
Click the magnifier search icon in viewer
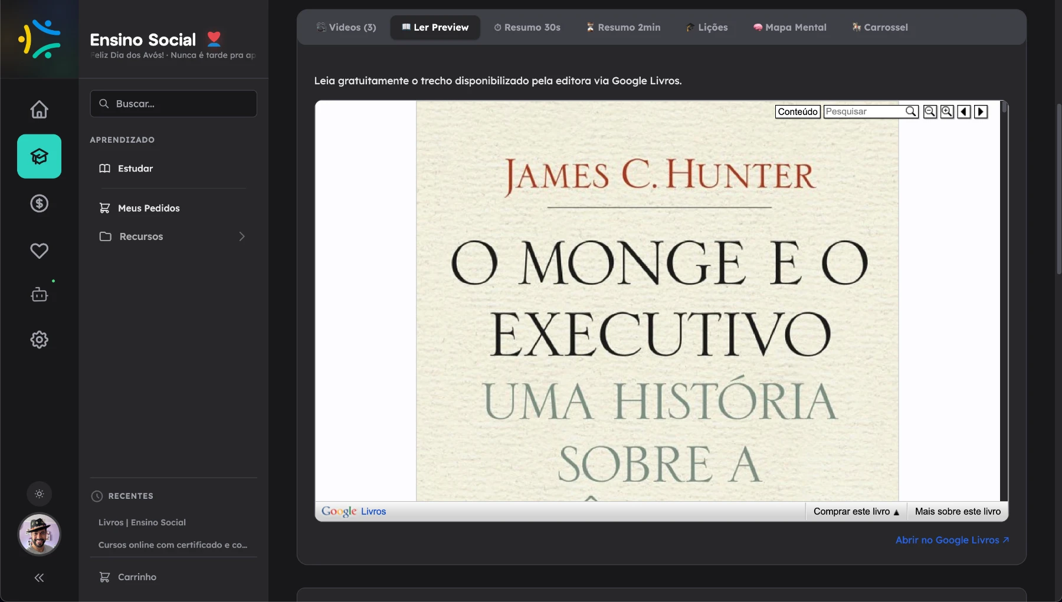tap(912, 111)
